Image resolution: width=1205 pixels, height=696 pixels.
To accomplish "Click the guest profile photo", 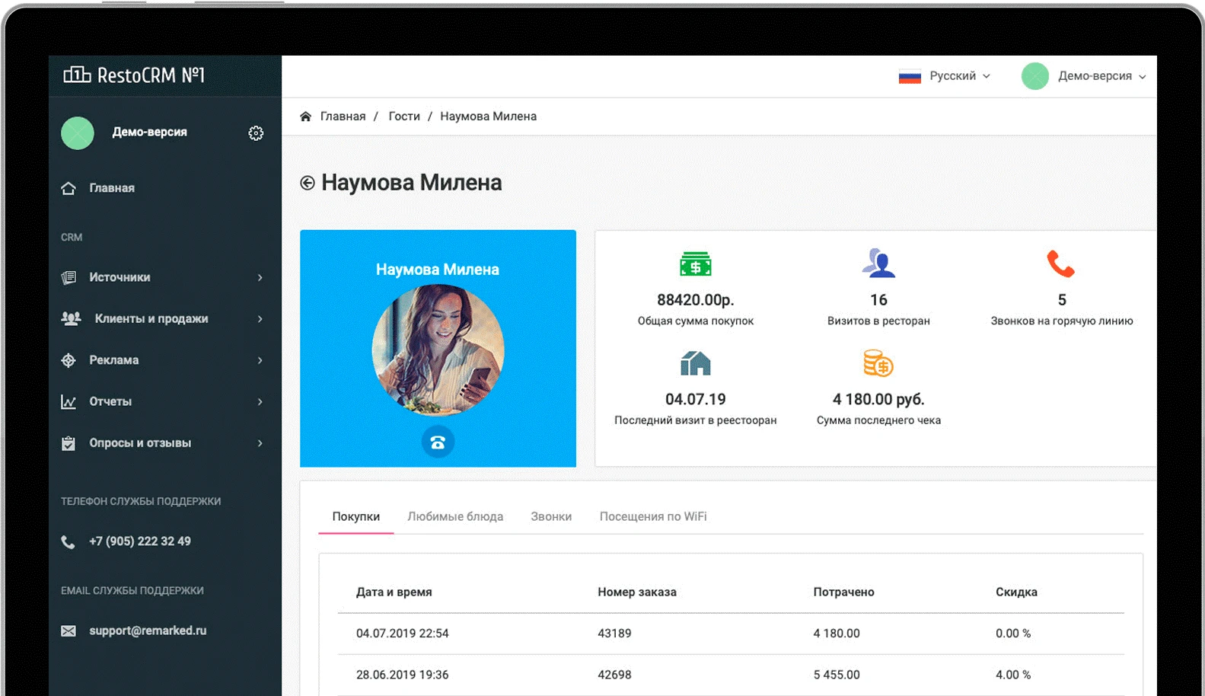I will pos(438,350).
